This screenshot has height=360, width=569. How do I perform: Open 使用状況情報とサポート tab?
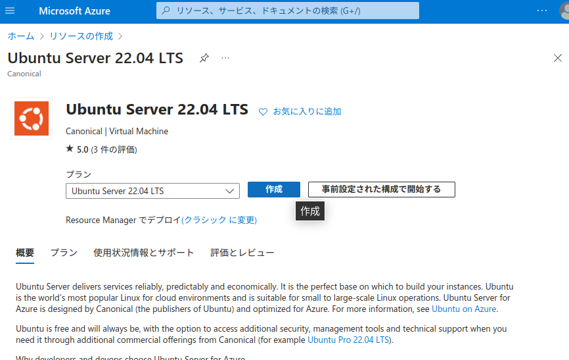click(x=144, y=253)
